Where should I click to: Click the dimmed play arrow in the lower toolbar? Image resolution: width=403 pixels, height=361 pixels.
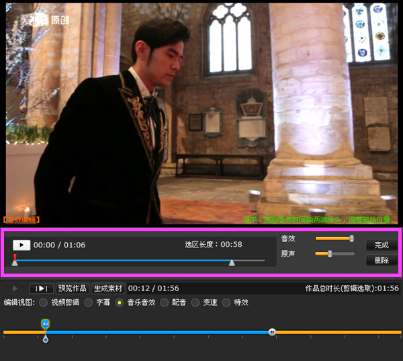15,288
